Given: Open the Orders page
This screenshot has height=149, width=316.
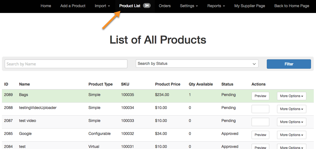Looking at the screenshot, I should (164, 6).
